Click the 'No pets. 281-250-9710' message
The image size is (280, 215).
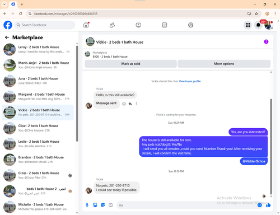(116, 188)
